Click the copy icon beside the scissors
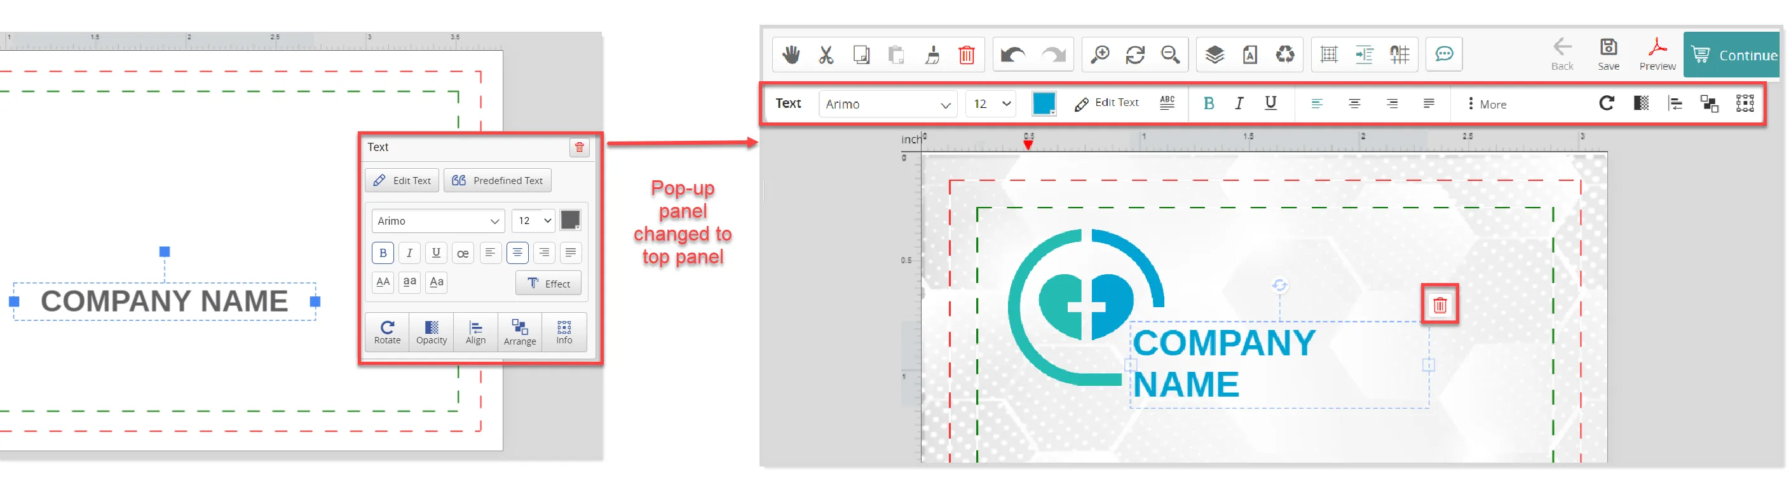 tap(861, 55)
